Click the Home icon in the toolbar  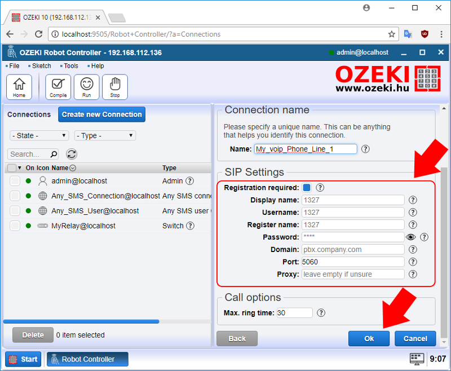pos(19,86)
